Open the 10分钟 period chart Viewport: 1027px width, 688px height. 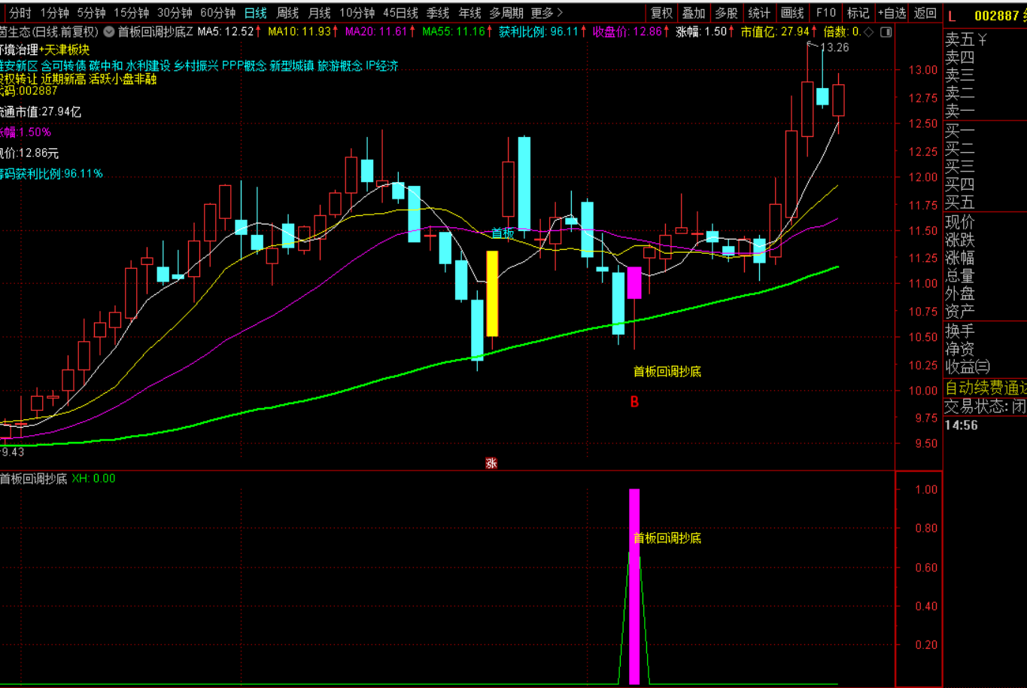[x=357, y=13]
